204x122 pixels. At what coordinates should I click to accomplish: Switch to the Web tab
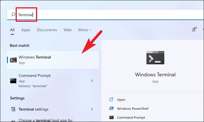(x=68, y=30)
